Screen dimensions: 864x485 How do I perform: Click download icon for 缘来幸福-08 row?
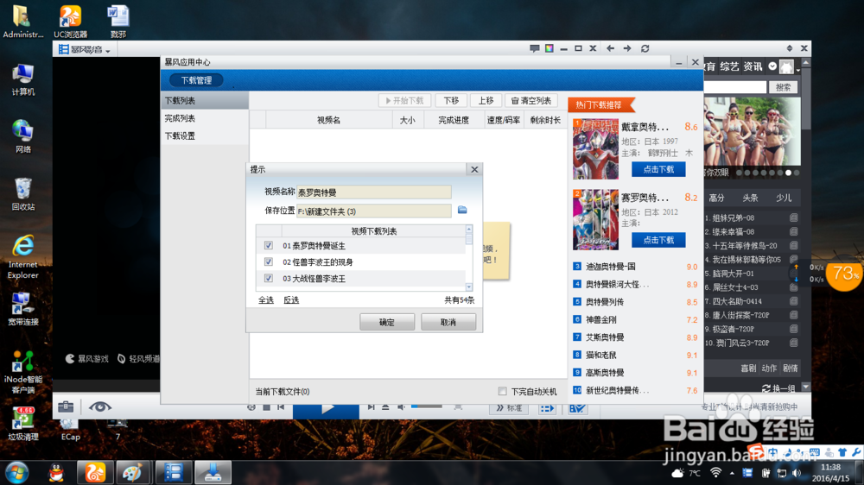pos(793,232)
